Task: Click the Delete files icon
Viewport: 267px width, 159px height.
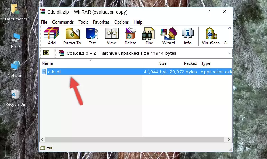Action: (131, 36)
